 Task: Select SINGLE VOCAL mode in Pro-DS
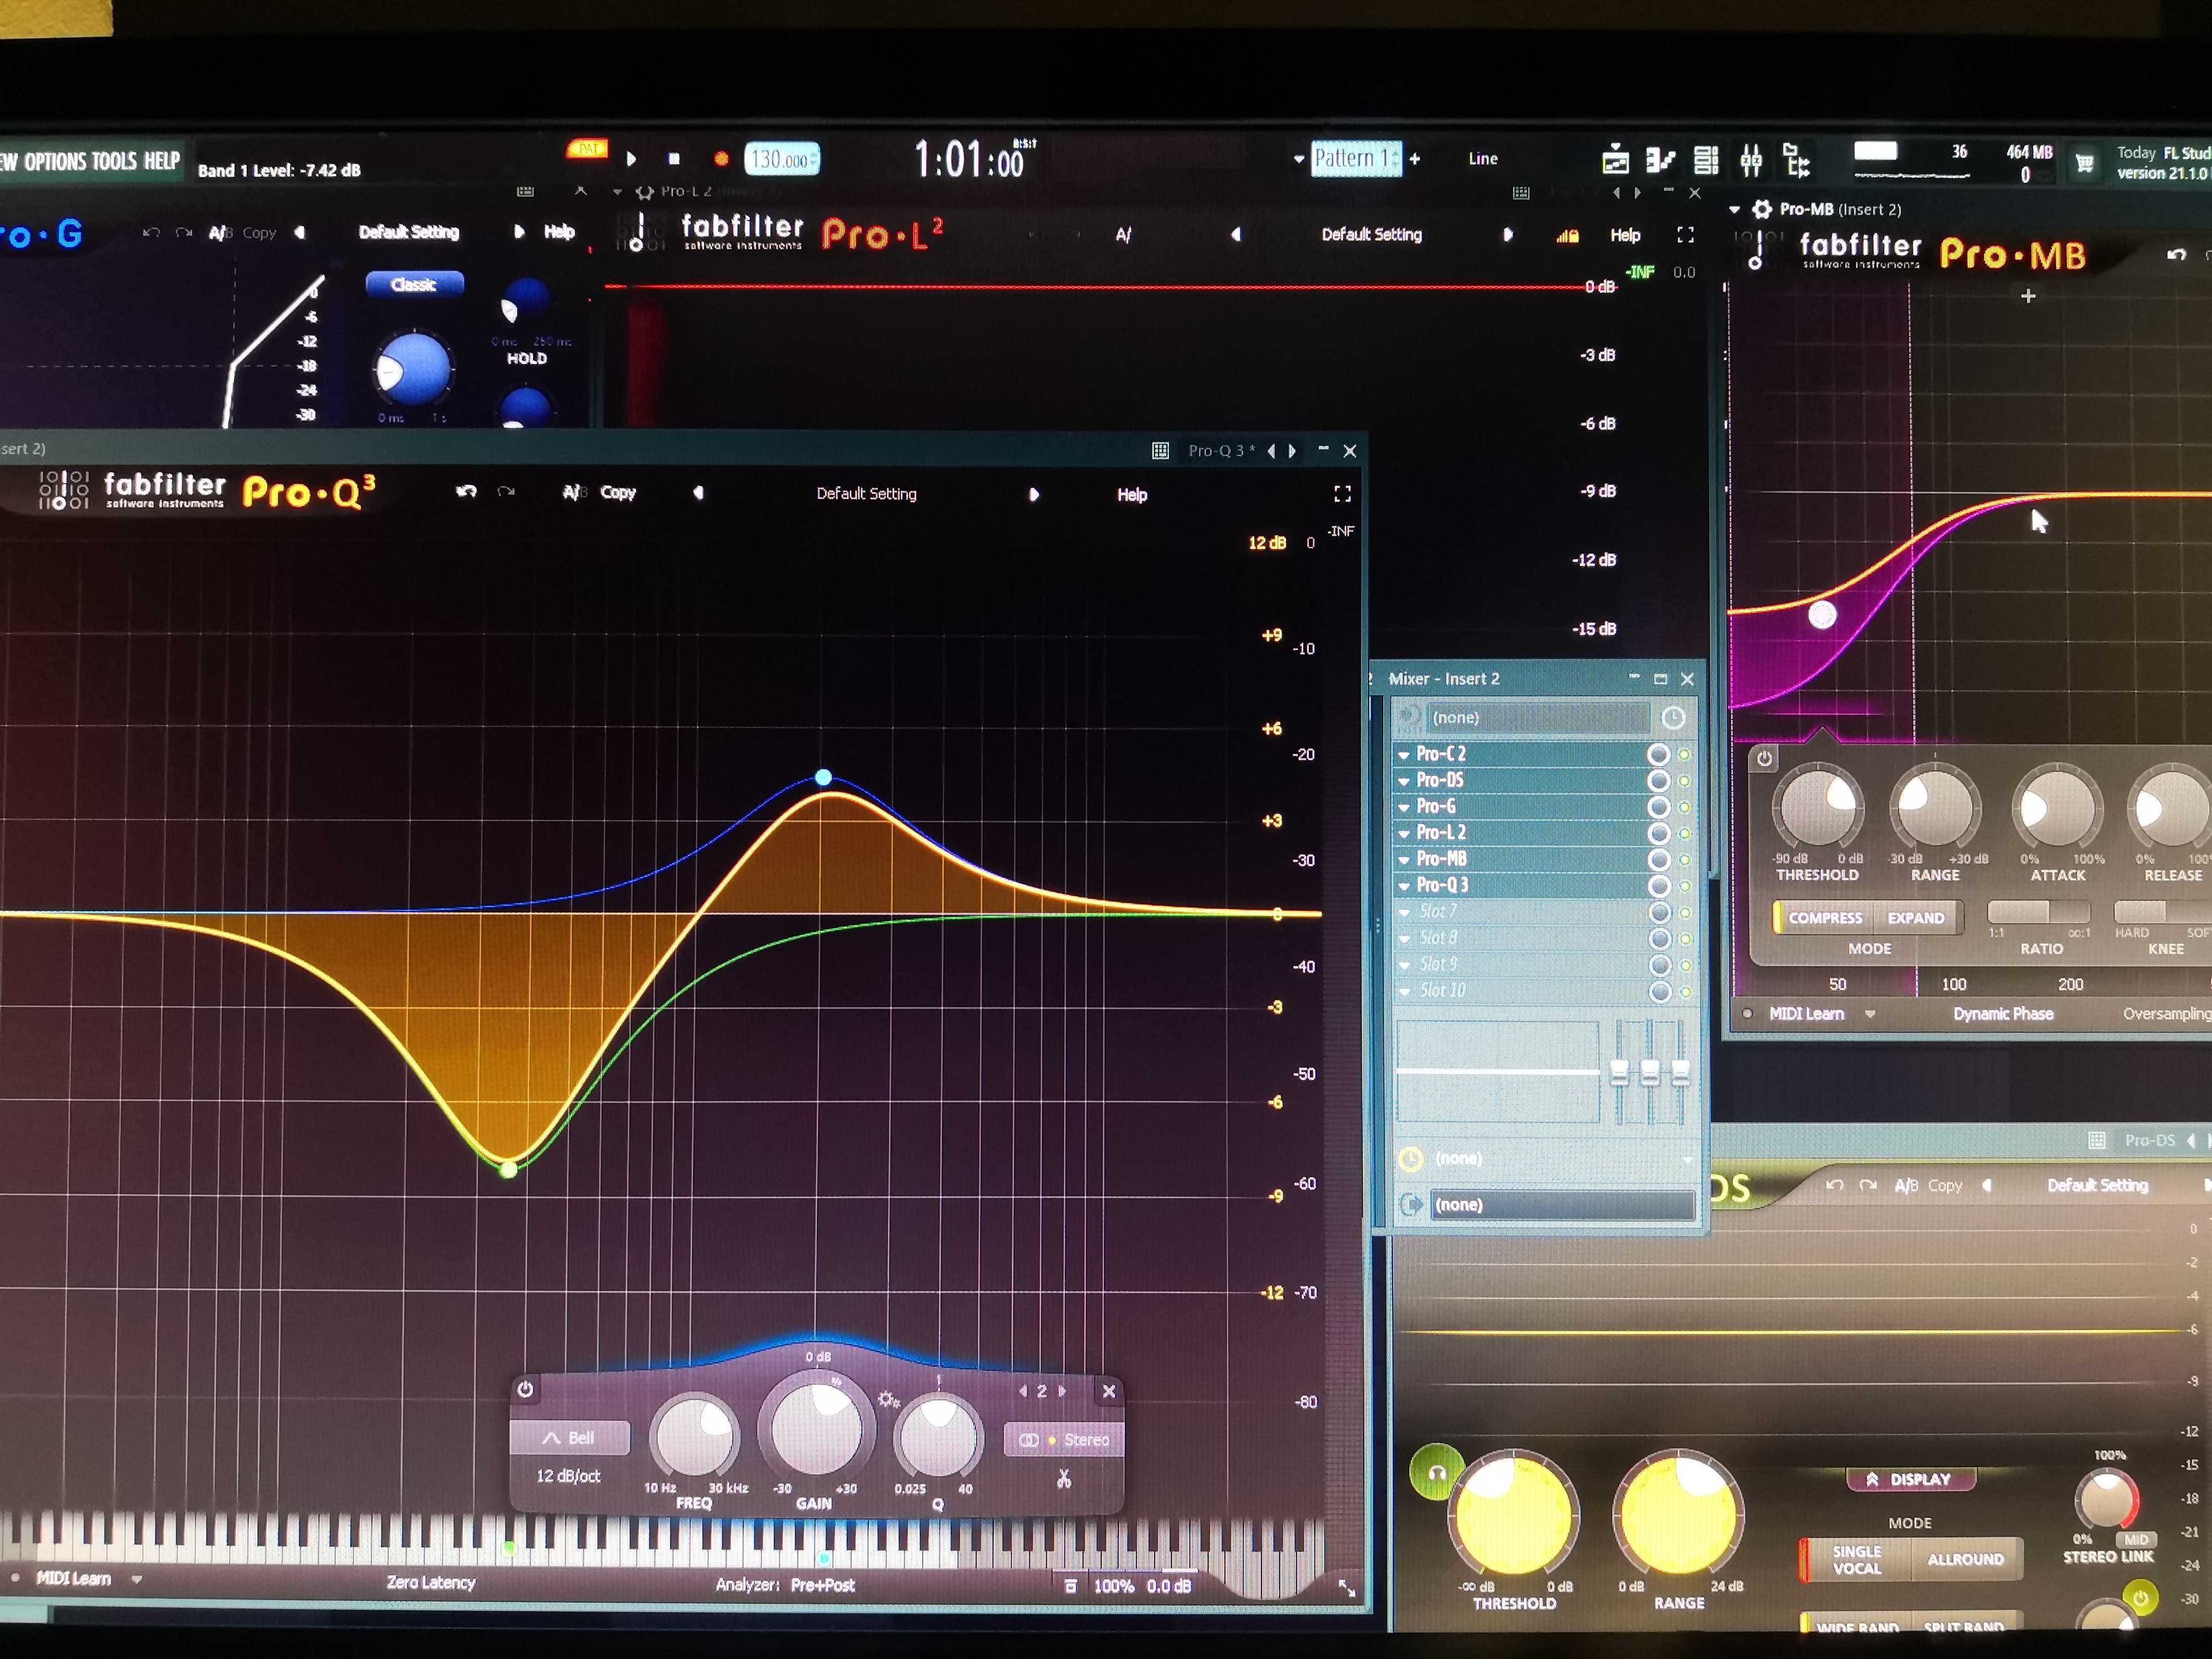(x=1856, y=1560)
